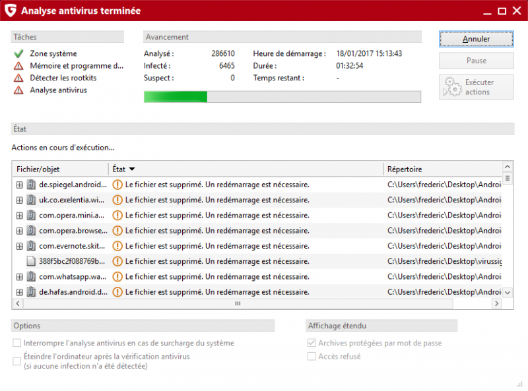Click orange status icon in de.spiegel.android row

(x=117, y=185)
